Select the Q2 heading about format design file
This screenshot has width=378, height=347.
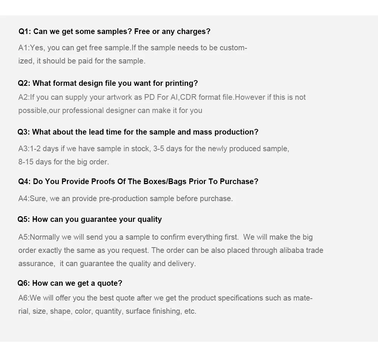coord(108,83)
